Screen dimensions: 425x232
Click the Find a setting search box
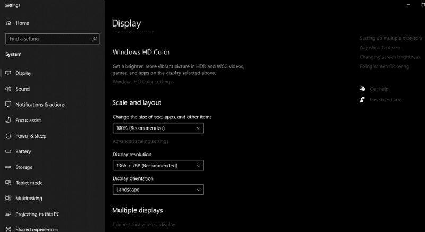pos(52,39)
